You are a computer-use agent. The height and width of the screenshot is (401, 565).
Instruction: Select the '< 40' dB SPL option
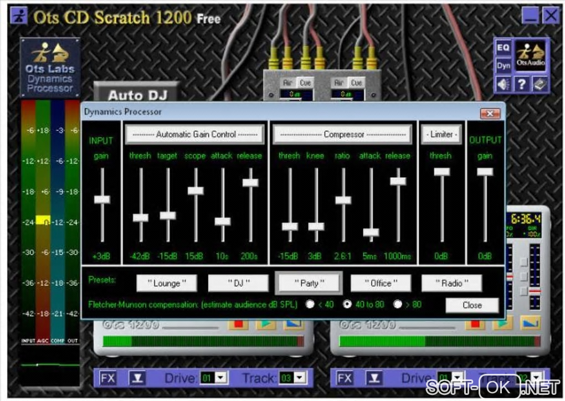pyautogui.click(x=310, y=304)
